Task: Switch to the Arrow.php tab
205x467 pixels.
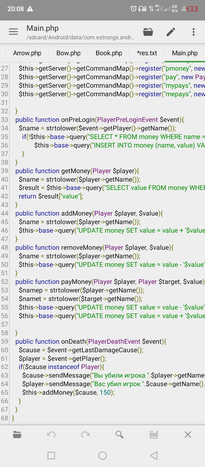Action: click(x=27, y=53)
